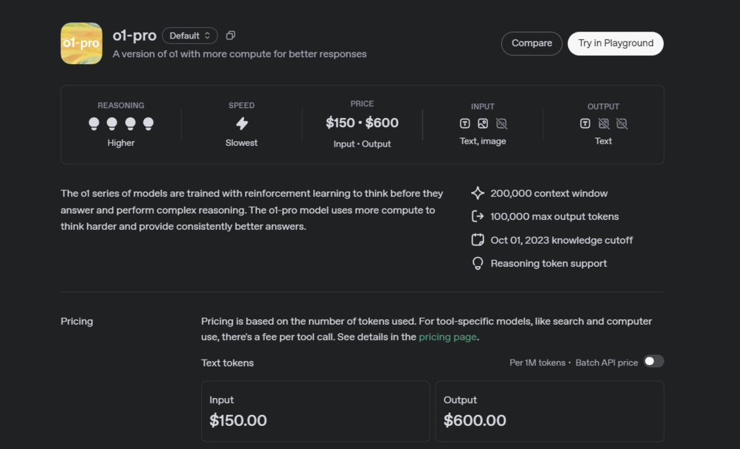Click the o1-pro model logo thumbnail

pos(81,43)
